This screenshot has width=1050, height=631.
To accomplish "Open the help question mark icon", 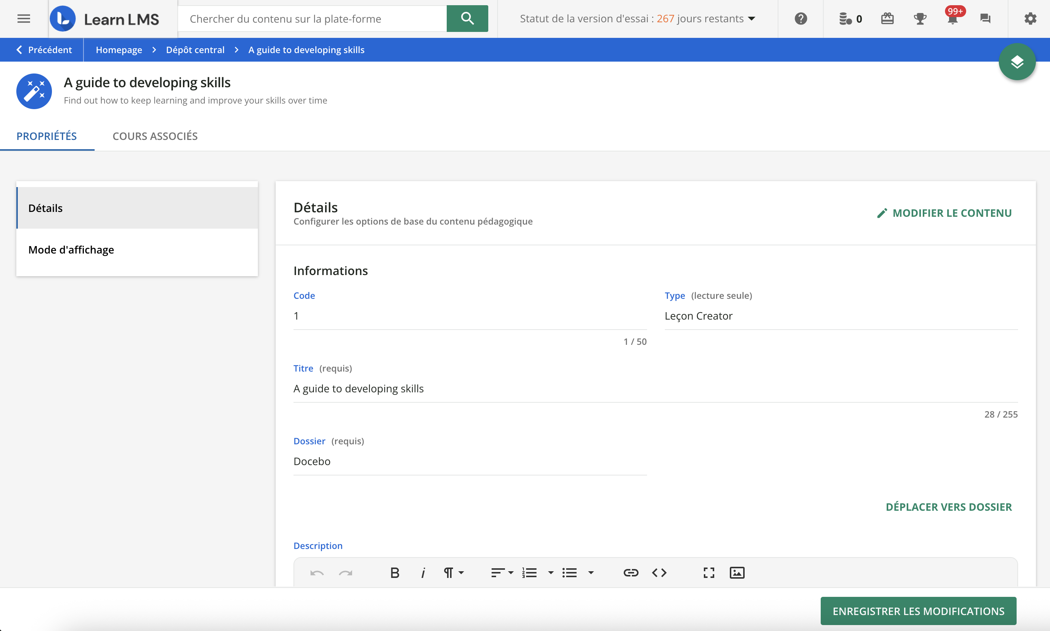I will pyautogui.click(x=801, y=19).
